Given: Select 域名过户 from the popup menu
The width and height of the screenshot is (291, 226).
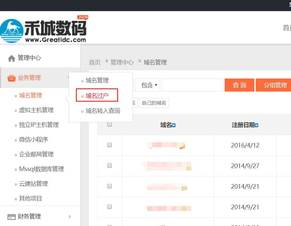Looking at the screenshot, I should coord(96,95).
